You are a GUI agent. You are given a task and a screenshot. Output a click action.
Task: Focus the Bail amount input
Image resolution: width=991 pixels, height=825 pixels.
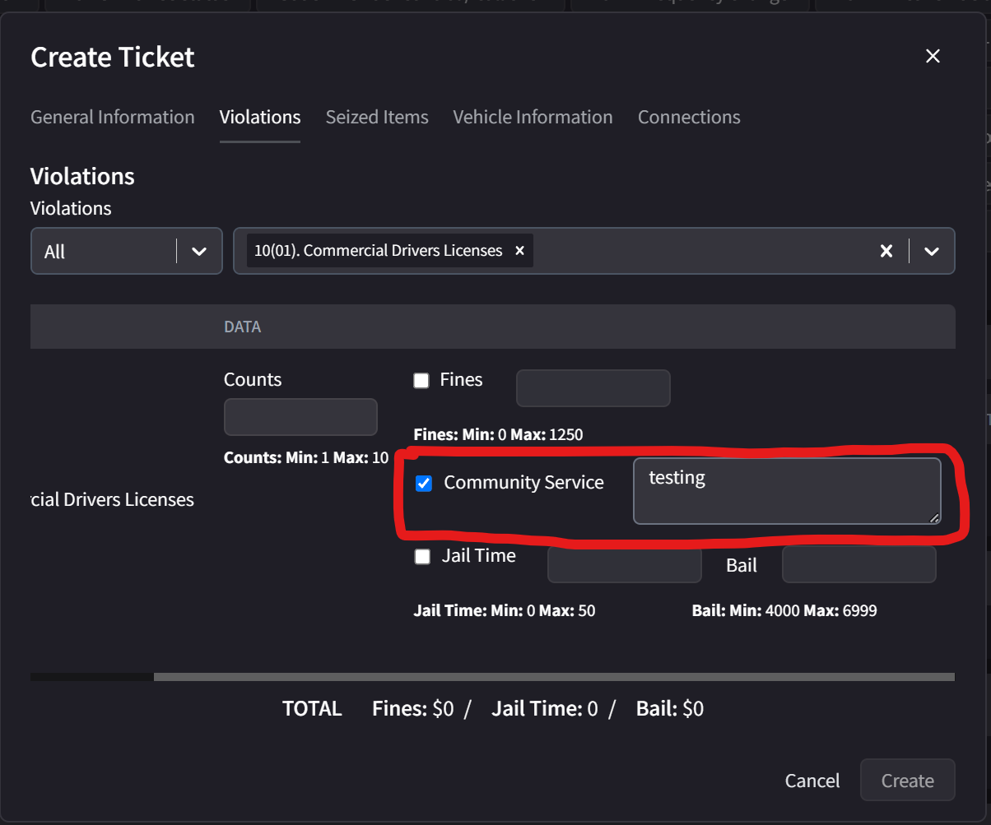click(x=858, y=565)
